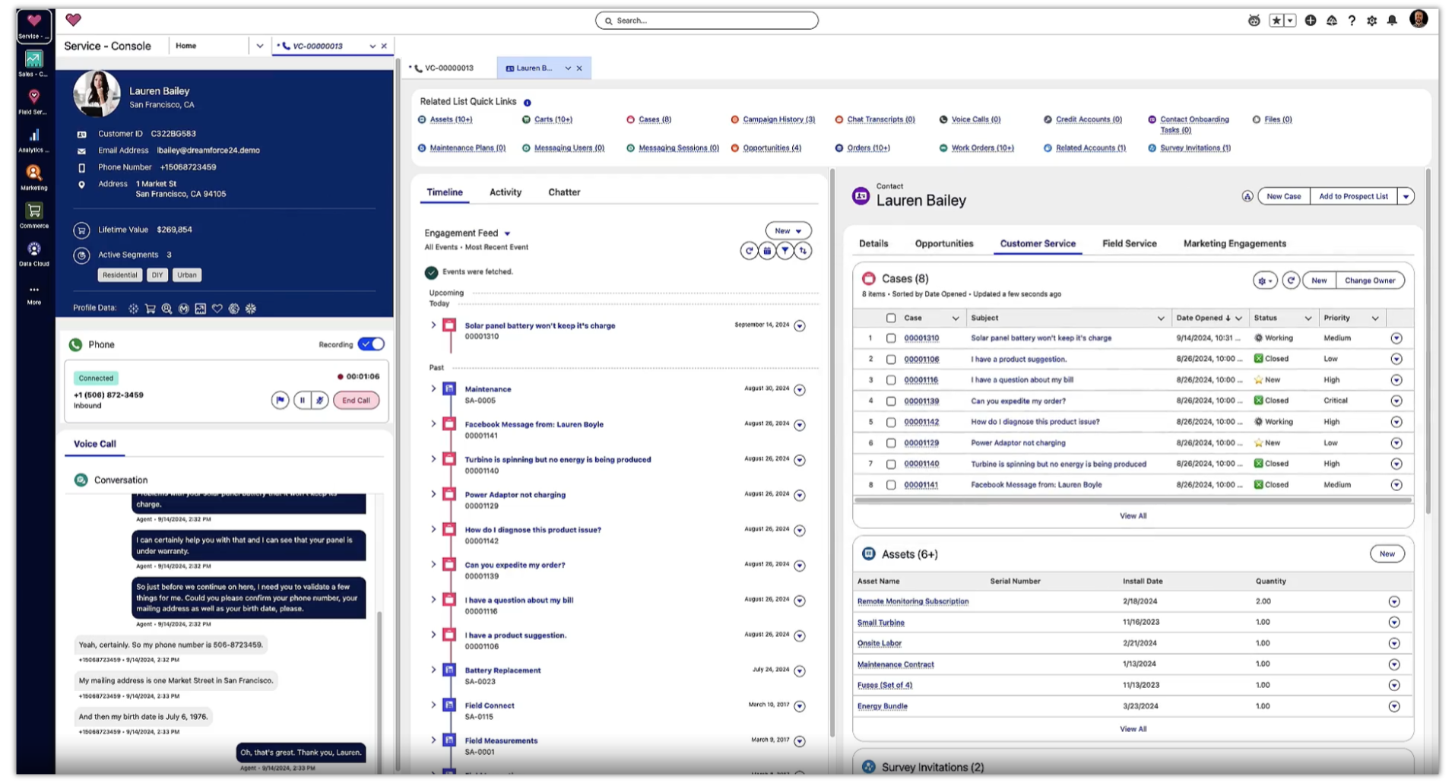This screenshot has width=1455, height=783.
Task: Open dropdown next to Add to Prospect List
Action: click(x=1406, y=196)
